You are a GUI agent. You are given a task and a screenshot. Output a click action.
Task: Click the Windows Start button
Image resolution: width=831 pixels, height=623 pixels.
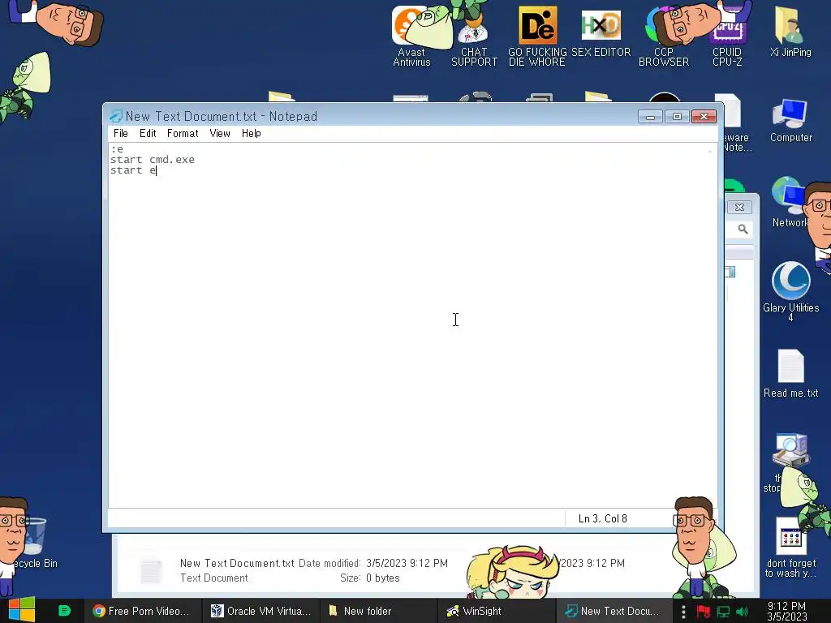pos(22,610)
